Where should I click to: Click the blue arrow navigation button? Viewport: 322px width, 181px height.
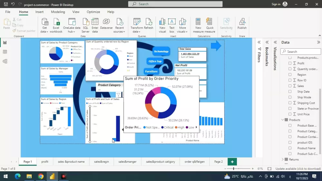(x=216, y=46)
